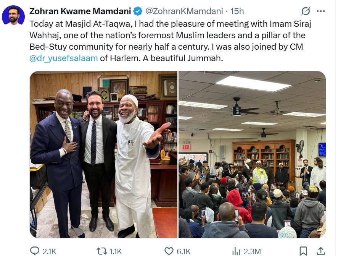Open the left photo of three men
338x256 pixels.
click(103, 154)
